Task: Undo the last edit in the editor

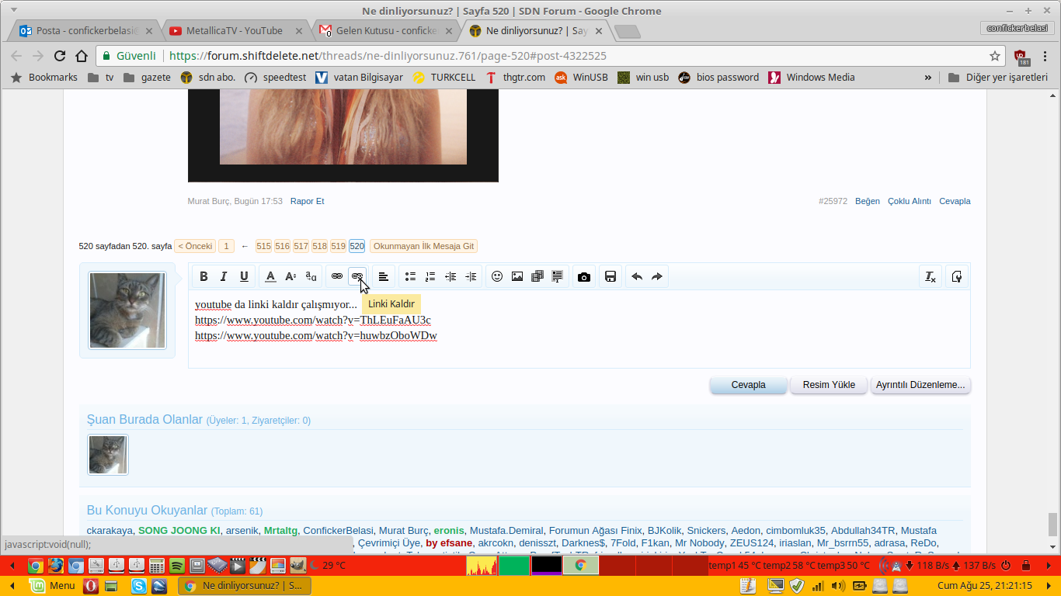Action: click(637, 276)
